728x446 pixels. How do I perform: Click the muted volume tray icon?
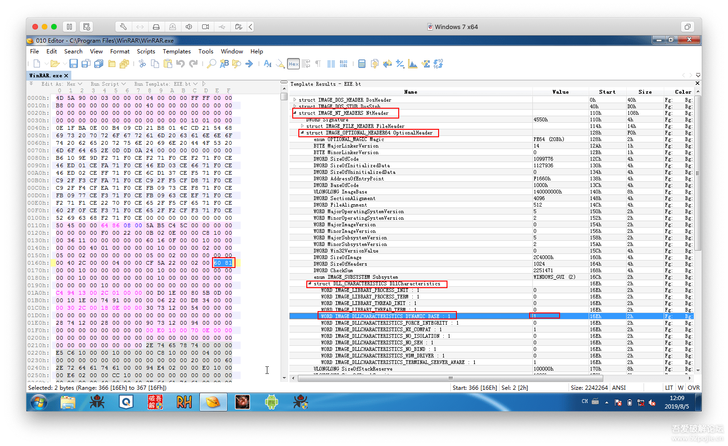(652, 402)
